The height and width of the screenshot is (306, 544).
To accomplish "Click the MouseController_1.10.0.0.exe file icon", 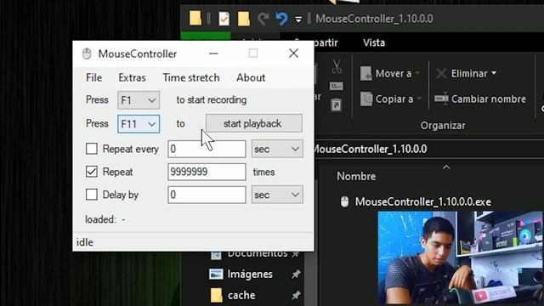I will click(x=344, y=201).
